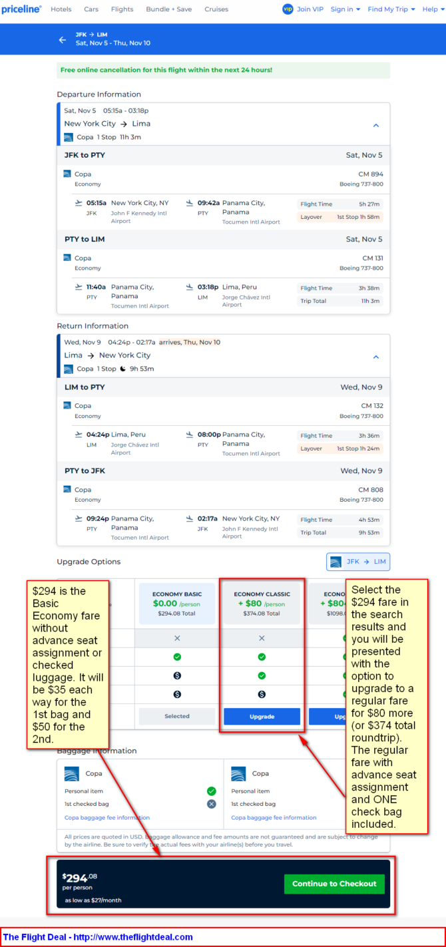Open the Find My Trip dropdown
This screenshot has height=947, width=446.
tap(391, 9)
